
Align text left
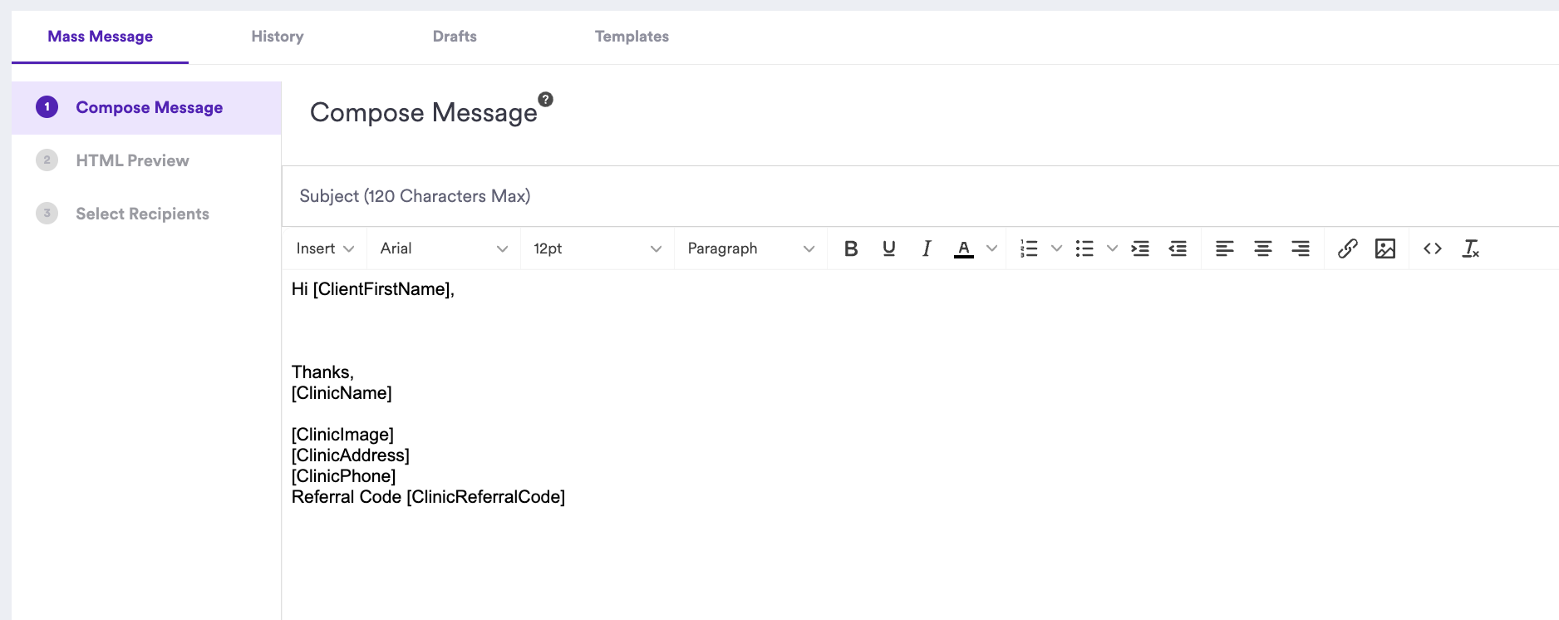pyautogui.click(x=1225, y=248)
